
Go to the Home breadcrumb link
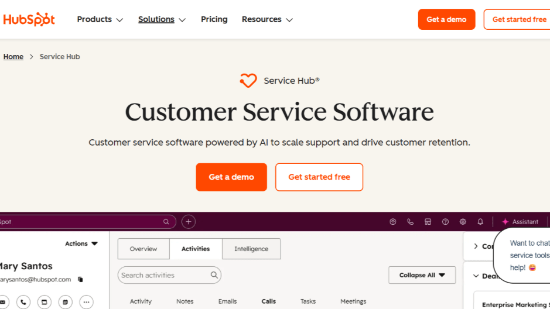pyautogui.click(x=13, y=57)
